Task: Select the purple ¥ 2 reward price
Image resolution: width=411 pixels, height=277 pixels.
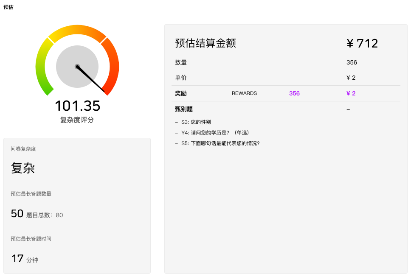Action: click(x=351, y=93)
